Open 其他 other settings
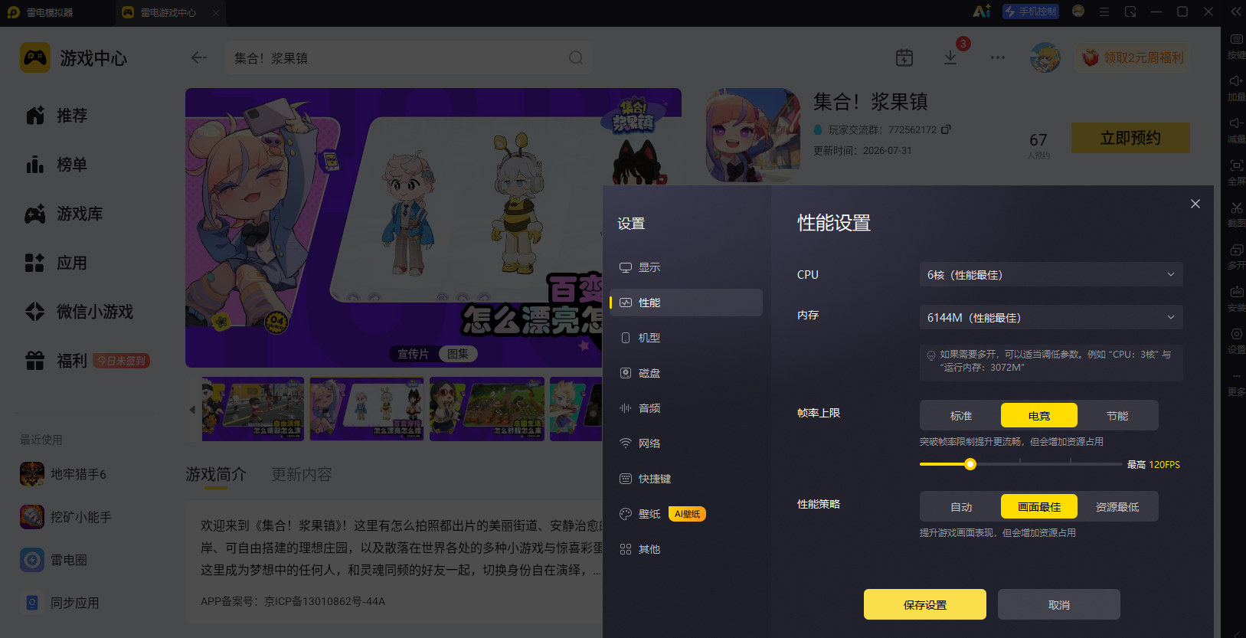1246x638 pixels. 685,549
